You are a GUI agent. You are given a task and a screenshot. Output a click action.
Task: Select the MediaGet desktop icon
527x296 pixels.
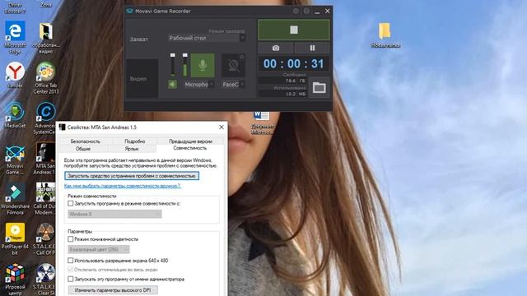[x=15, y=115]
